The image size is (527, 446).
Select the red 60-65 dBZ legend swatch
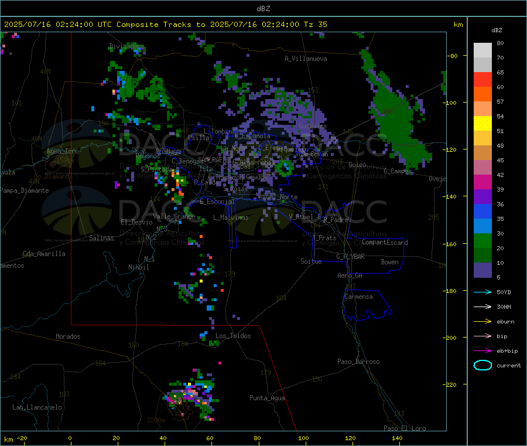482,80
